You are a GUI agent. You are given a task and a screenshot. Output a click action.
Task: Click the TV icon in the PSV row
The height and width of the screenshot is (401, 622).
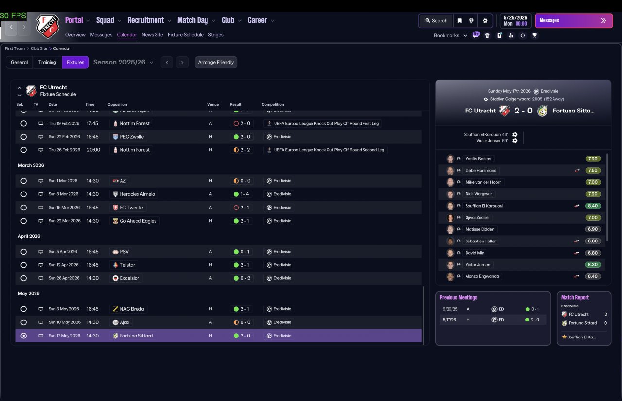point(41,252)
